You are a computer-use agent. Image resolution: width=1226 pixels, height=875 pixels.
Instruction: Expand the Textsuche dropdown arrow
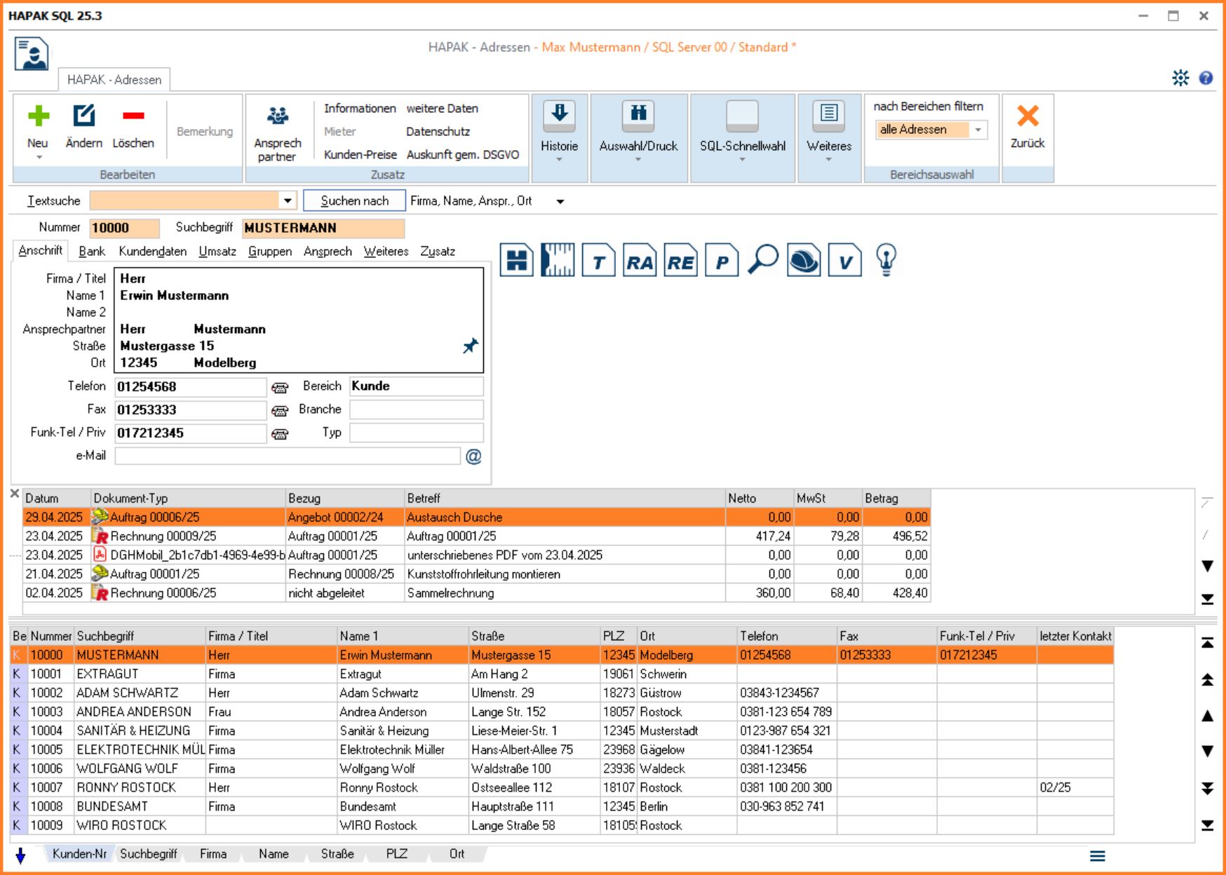tap(288, 201)
